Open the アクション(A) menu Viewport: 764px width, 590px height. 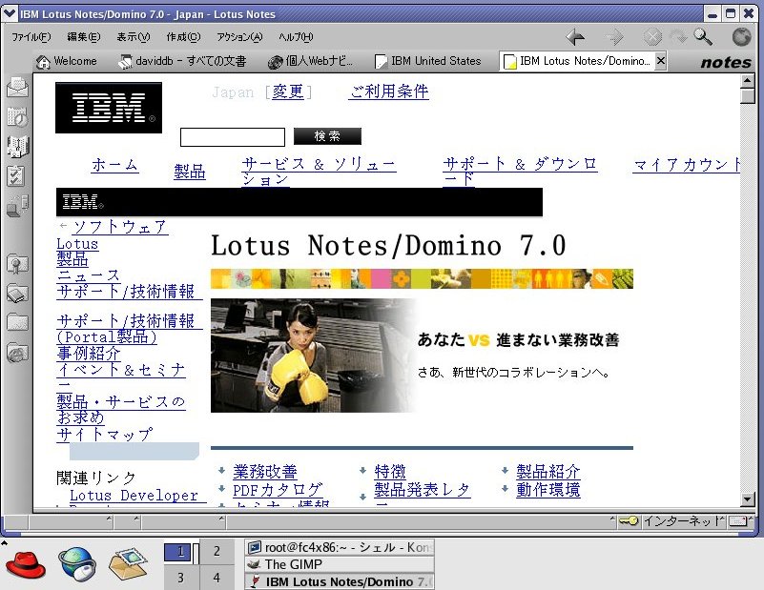239,37
